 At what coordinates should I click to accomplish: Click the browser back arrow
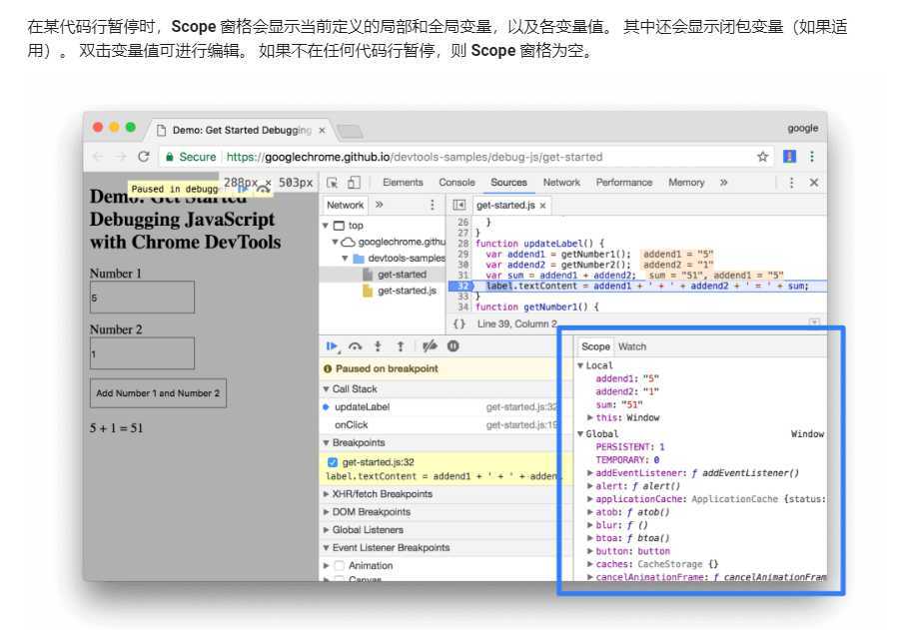point(98,157)
